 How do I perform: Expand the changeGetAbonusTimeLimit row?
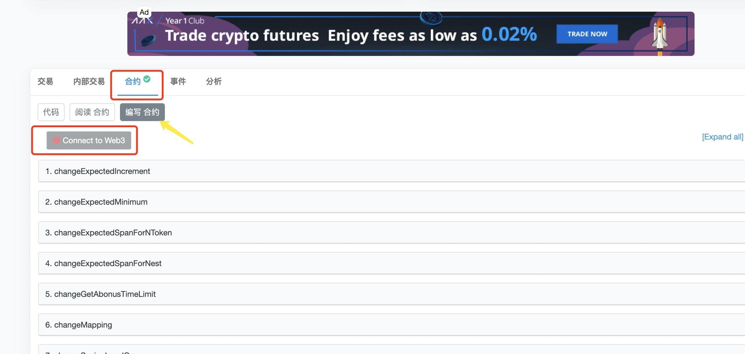click(391, 294)
